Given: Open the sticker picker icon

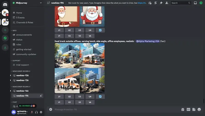Looking at the screenshot, I should point(194,109).
